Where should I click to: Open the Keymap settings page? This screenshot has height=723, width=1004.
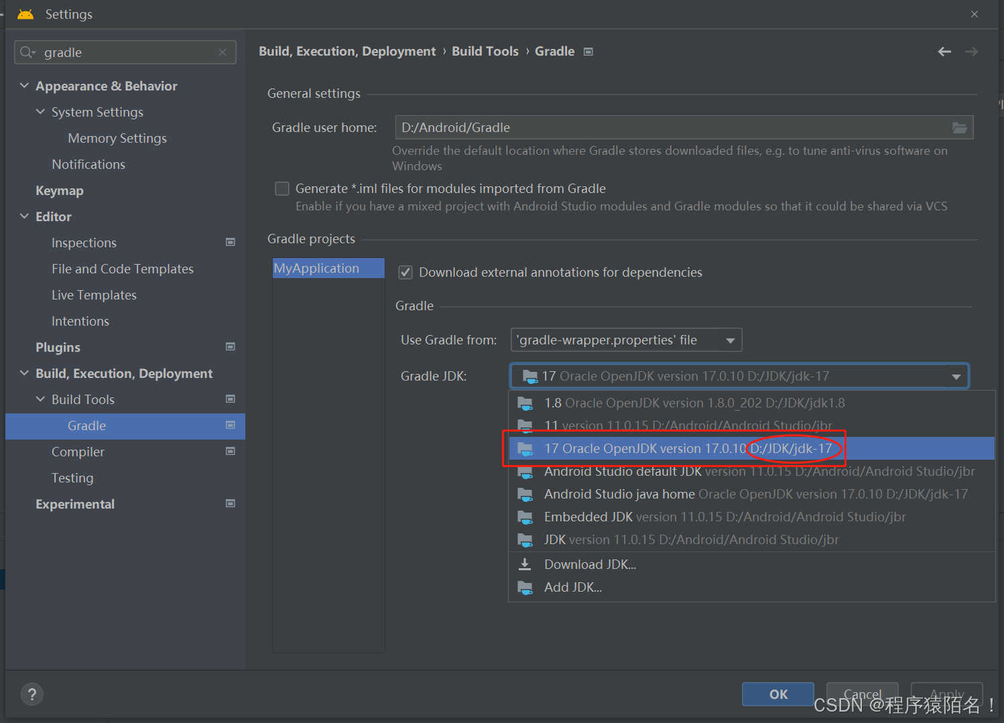tap(60, 190)
